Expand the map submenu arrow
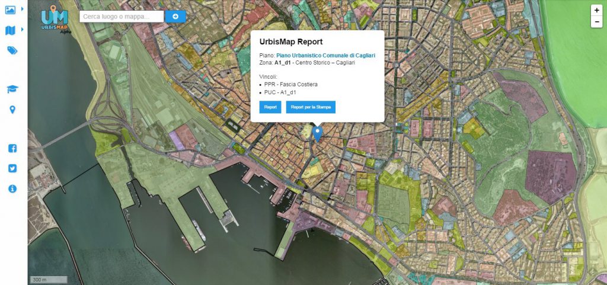The image size is (607, 285). (23, 29)
